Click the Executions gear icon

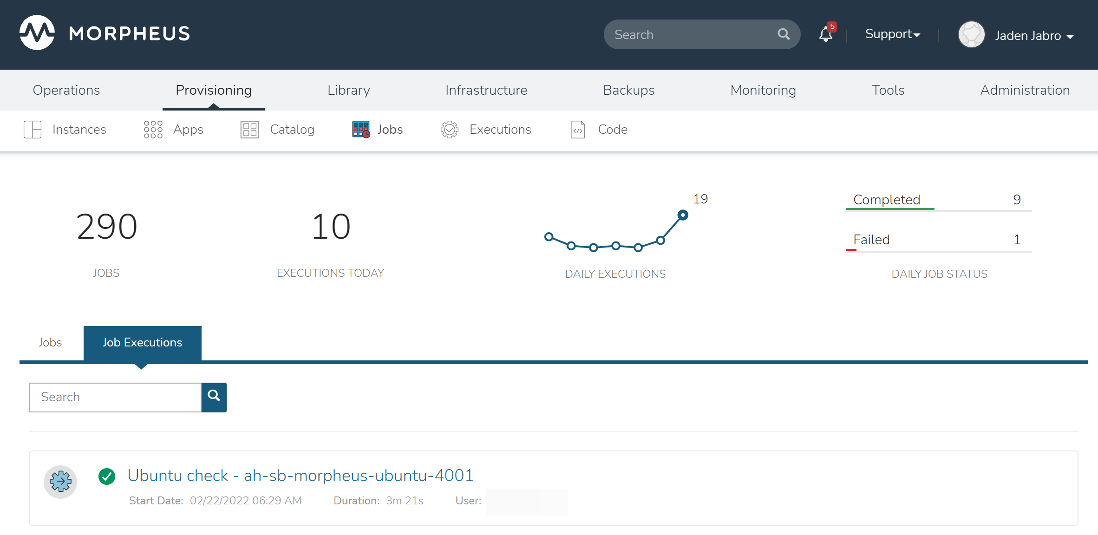[449, 130]
